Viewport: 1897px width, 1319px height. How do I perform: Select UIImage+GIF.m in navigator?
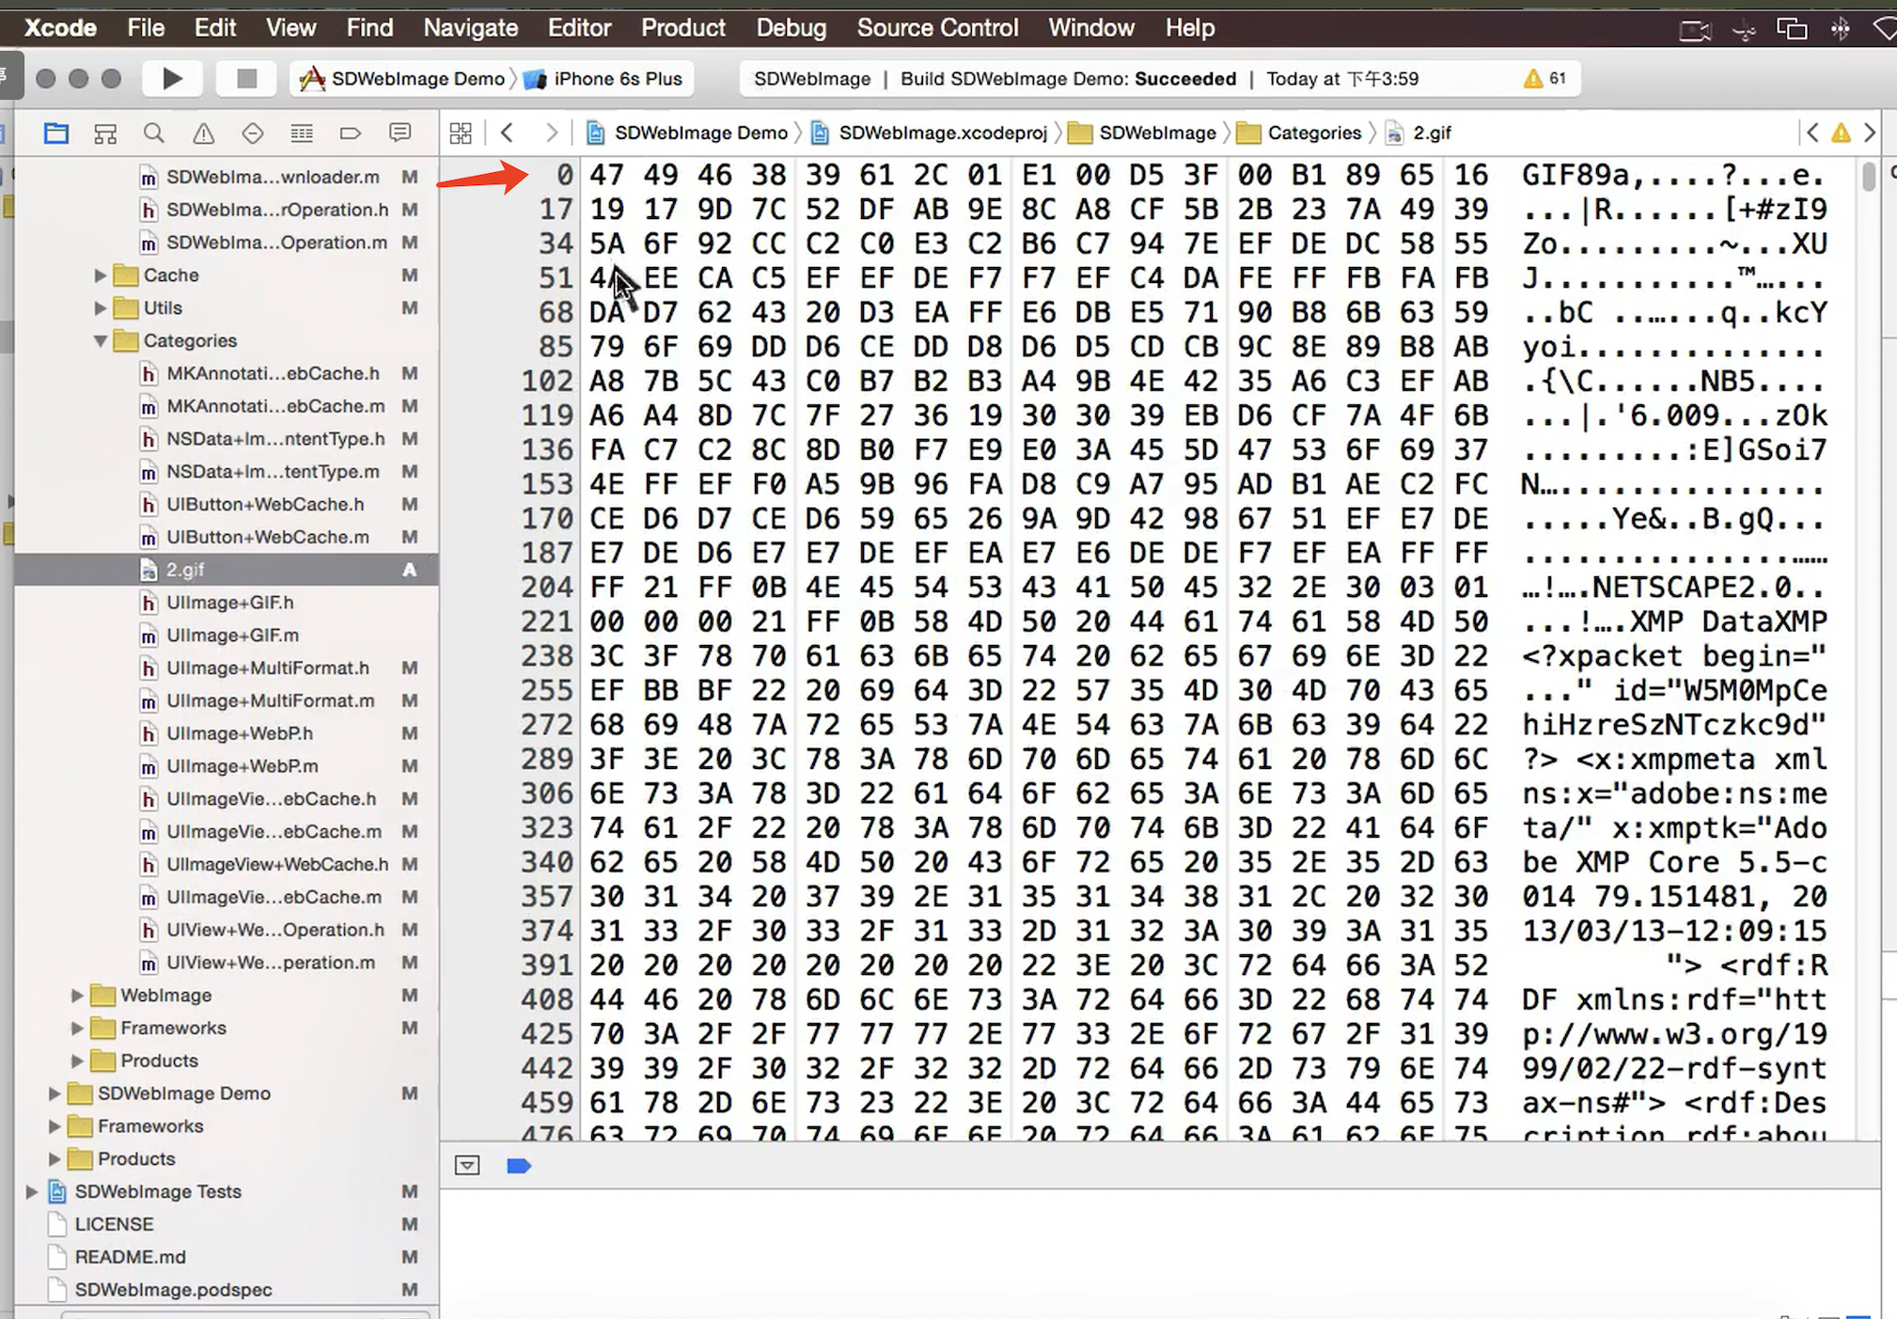tap(232, 636)
